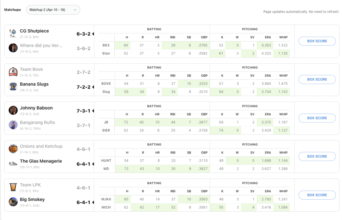Click Team Bove logo icon

pos(13,71)
